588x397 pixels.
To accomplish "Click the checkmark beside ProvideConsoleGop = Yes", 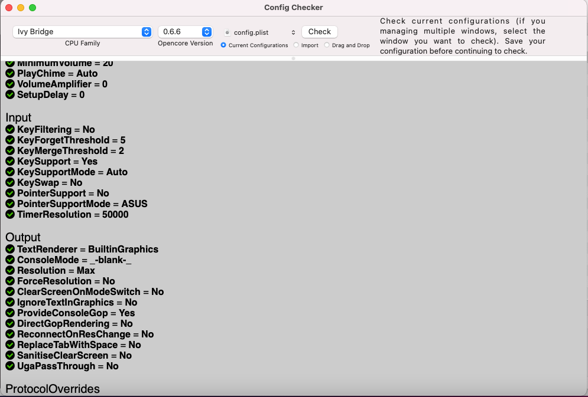I will pos(9,313).
